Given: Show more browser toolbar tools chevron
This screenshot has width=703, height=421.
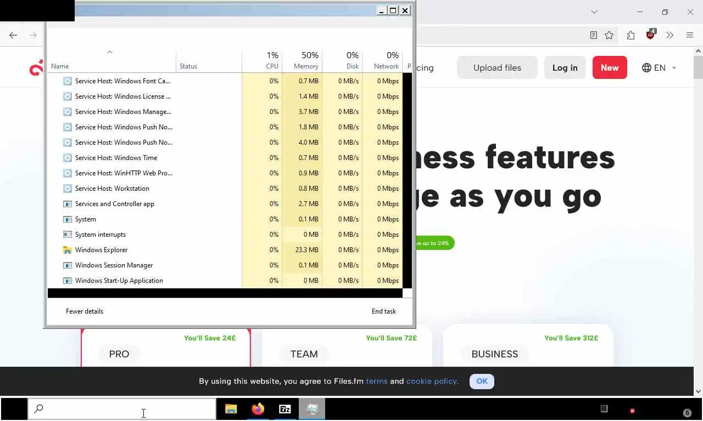Looking at the screenshot, I should pyautogui.click(x=669, y=35).
